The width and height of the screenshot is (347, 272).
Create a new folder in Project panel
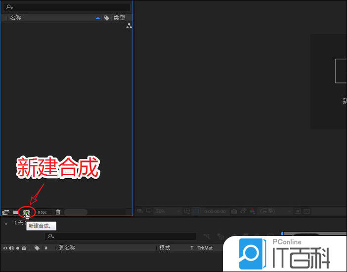coord(15,212)
